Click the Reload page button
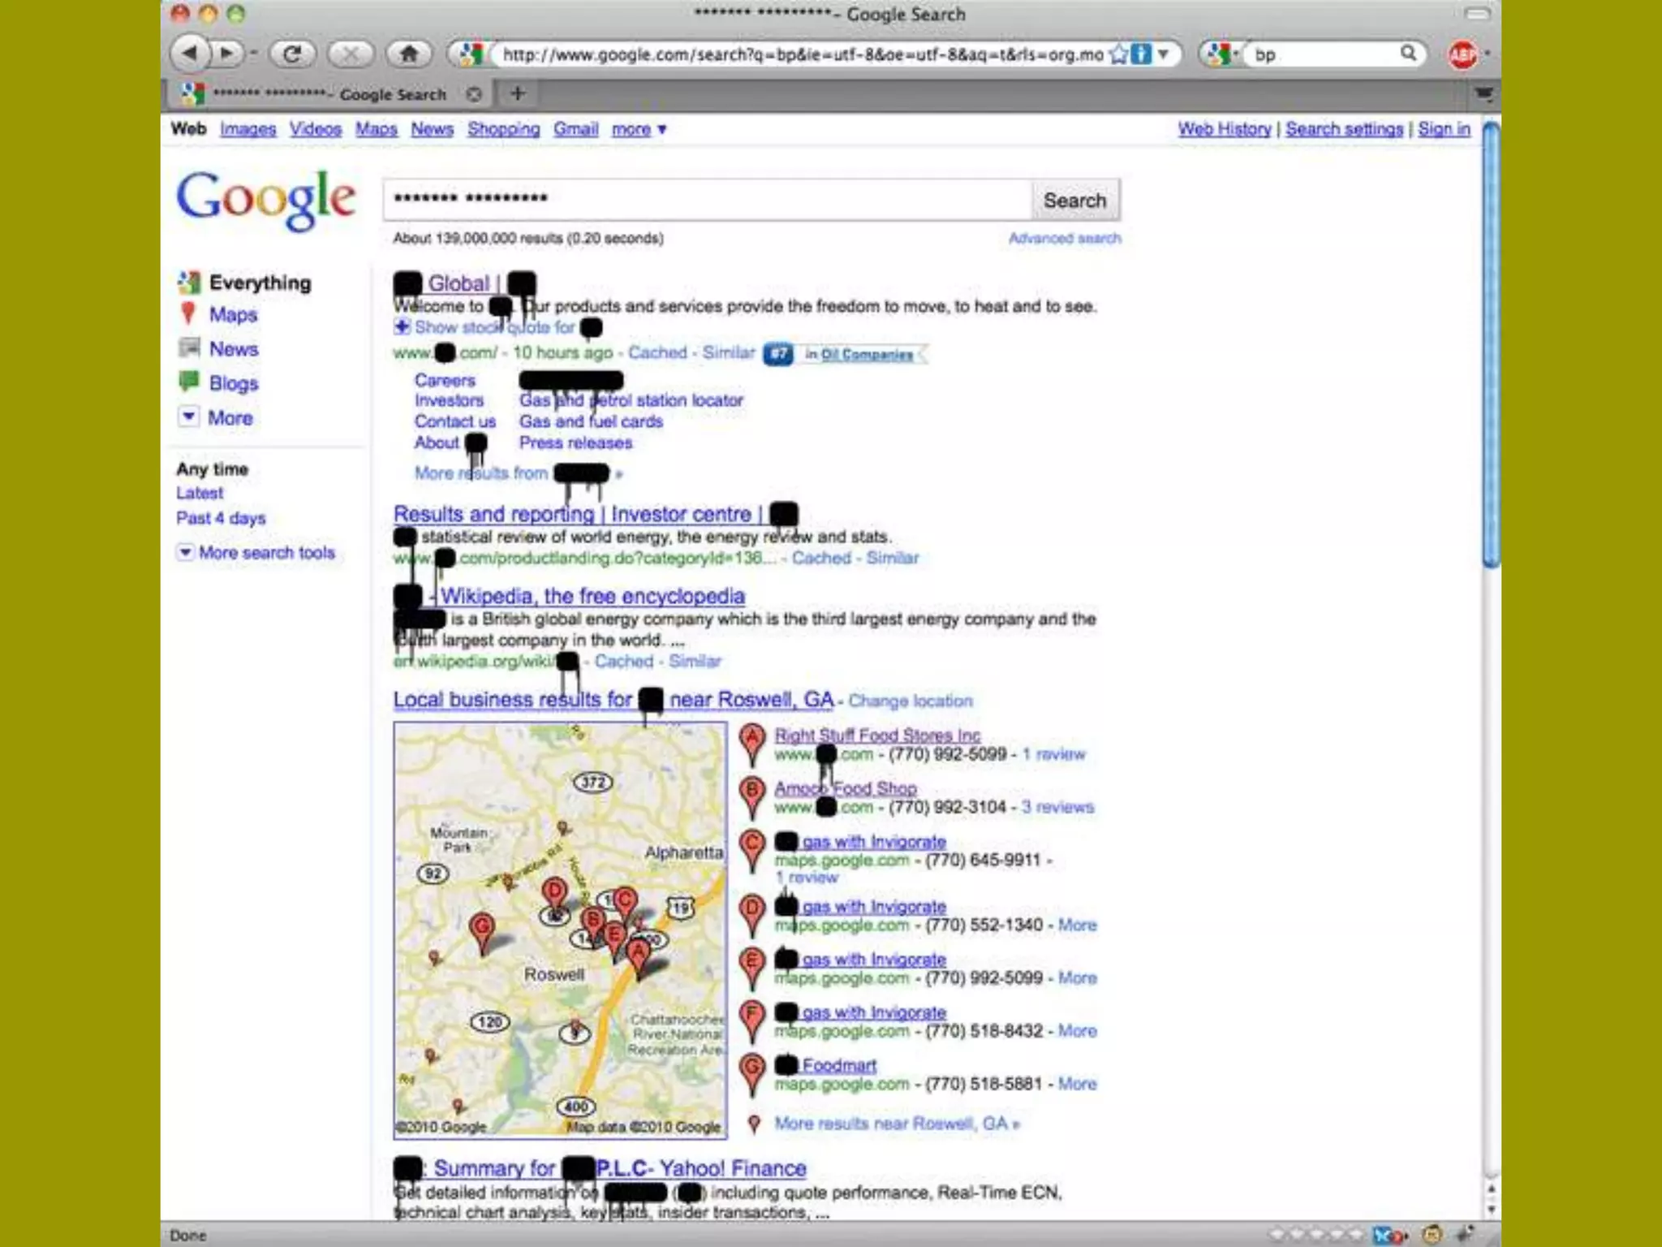Viewport: 1662px width, 1247px height. pos(291,54)
